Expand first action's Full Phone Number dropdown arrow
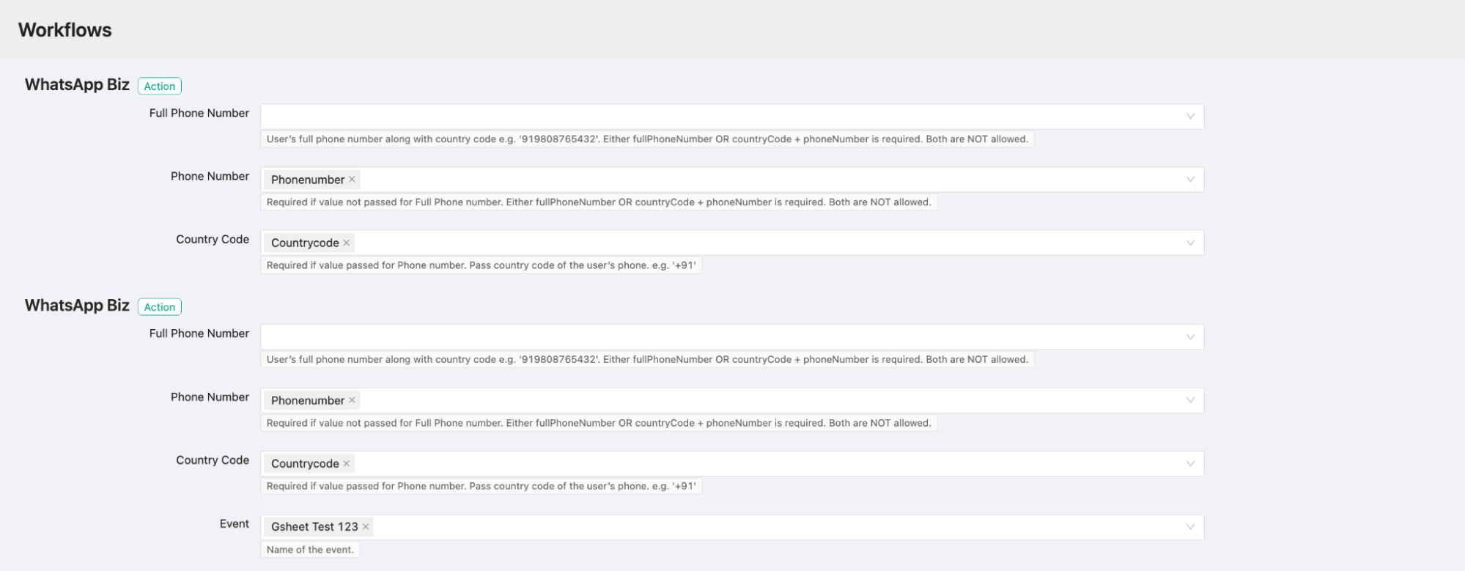 point(1190,117)
